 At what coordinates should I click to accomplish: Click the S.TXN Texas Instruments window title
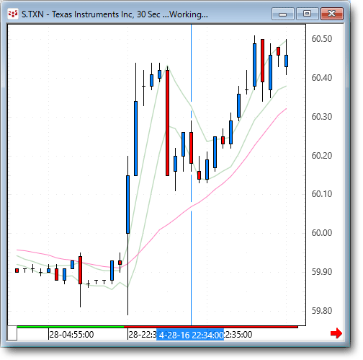click(x=115, y=14)
